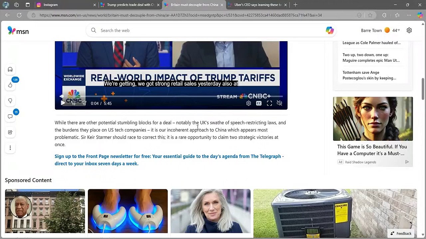Add page to favorites star
426x239 pixels.
[370, 15]
